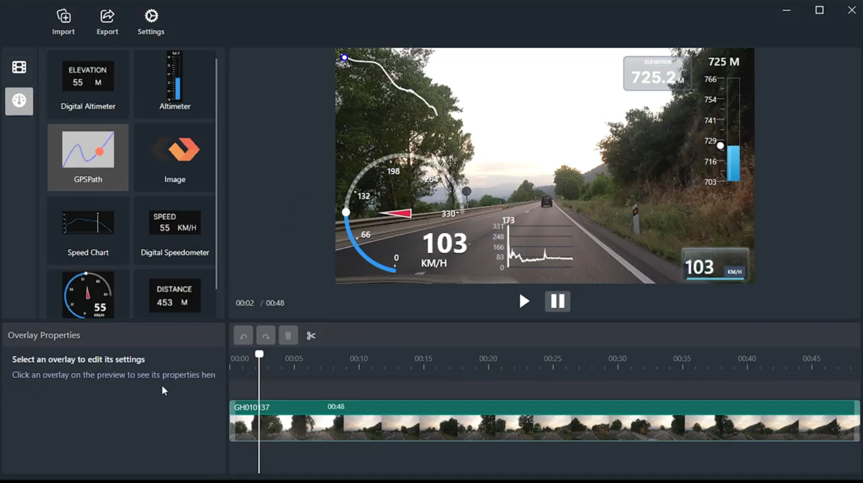Maximize the application window
The width and height of the screenshot is (863, 483).
point(819,10)
